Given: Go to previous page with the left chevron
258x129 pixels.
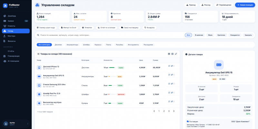Looking at the screenshot, I should click(x=154, y=111).
